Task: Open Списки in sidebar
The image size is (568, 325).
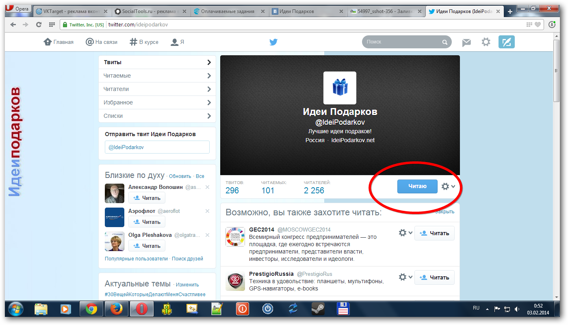Action: point(157,116)
